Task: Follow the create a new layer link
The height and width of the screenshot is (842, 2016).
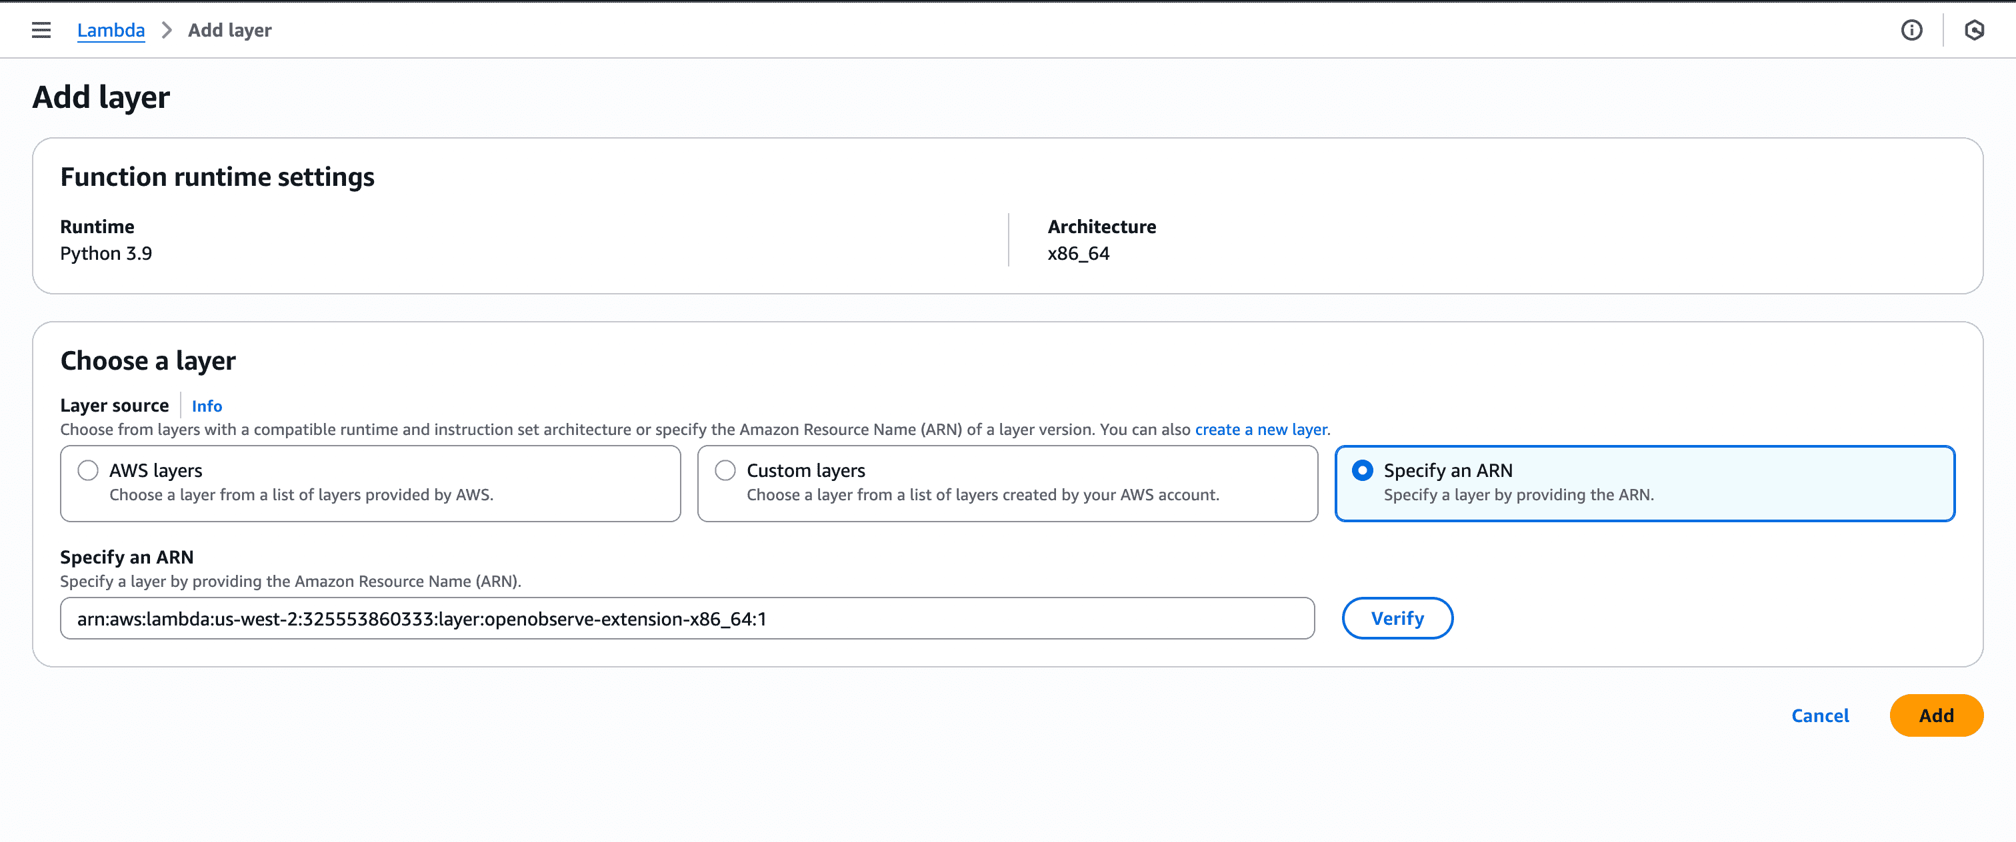Action: [x=1260, y=429]
